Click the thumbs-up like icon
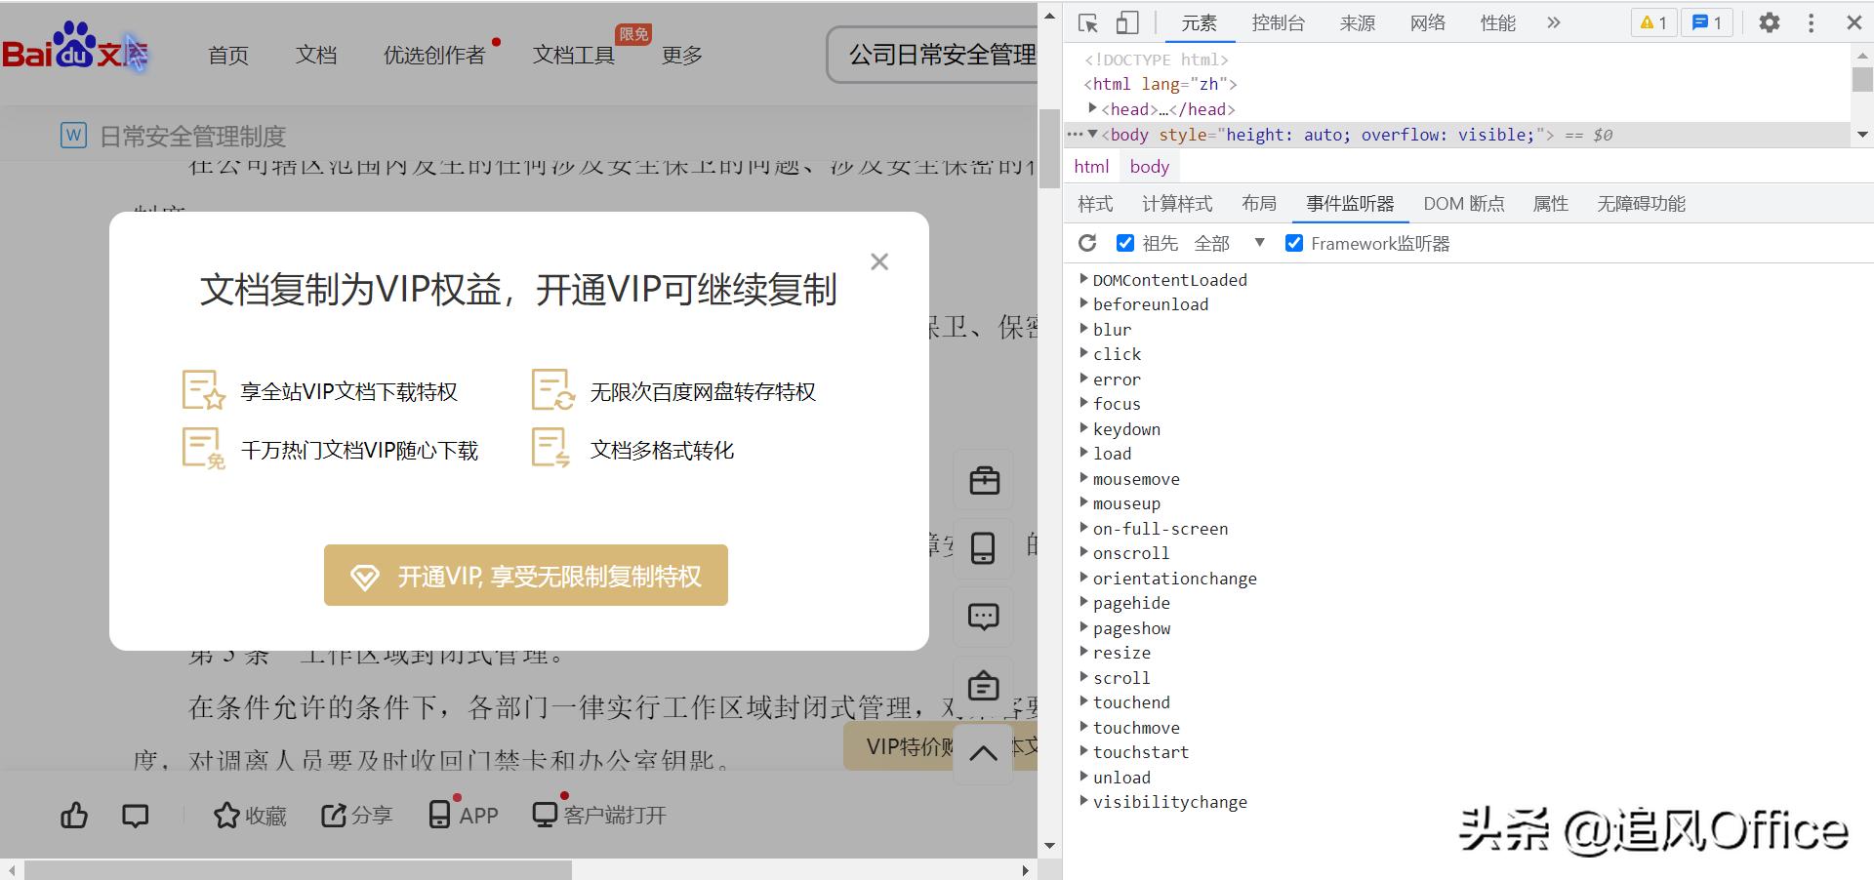Viewport: 1874px width, 880px height. [73, 816]
